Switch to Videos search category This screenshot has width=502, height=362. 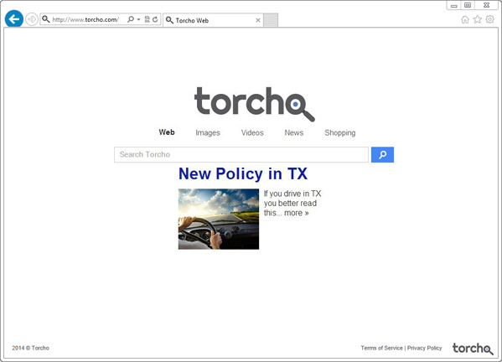[252, 133]
